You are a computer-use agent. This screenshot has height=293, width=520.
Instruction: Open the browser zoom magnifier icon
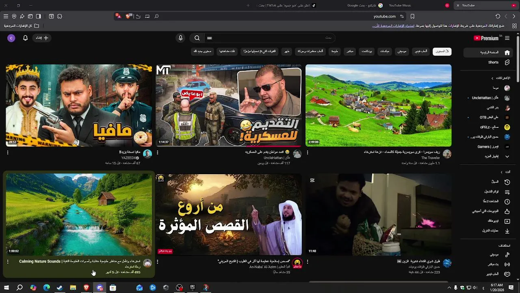pos(156,16)
